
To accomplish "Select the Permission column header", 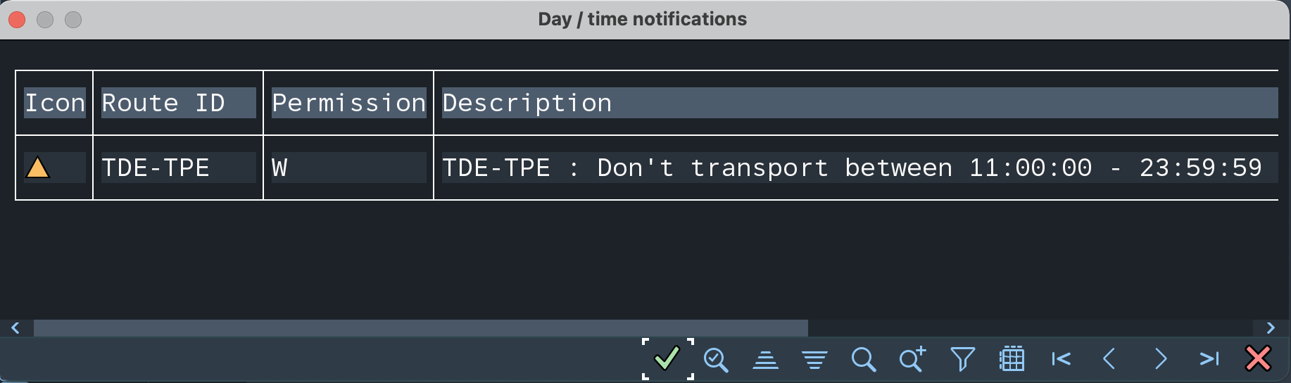I will coord(348,103).
